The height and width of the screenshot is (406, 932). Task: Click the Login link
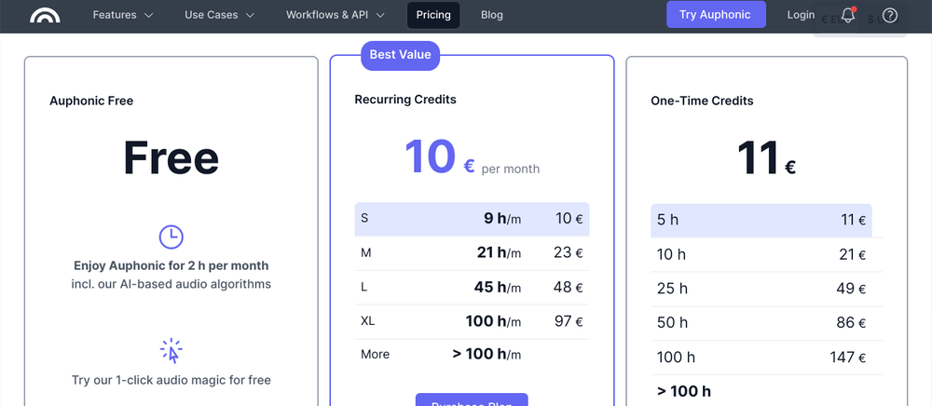[801, 15]
